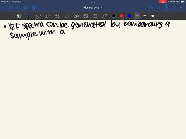Tap the red screen recording indicator
The image size is (186, 139).
(163, 2)
